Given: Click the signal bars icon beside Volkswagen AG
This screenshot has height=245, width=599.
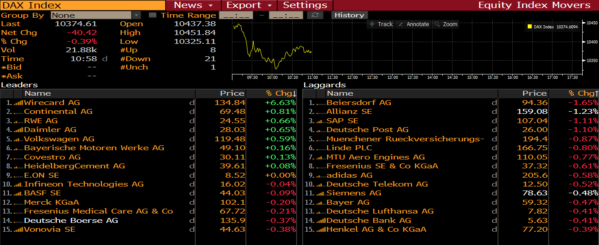Looking at the screenshot, I should [x=19, y=139].
